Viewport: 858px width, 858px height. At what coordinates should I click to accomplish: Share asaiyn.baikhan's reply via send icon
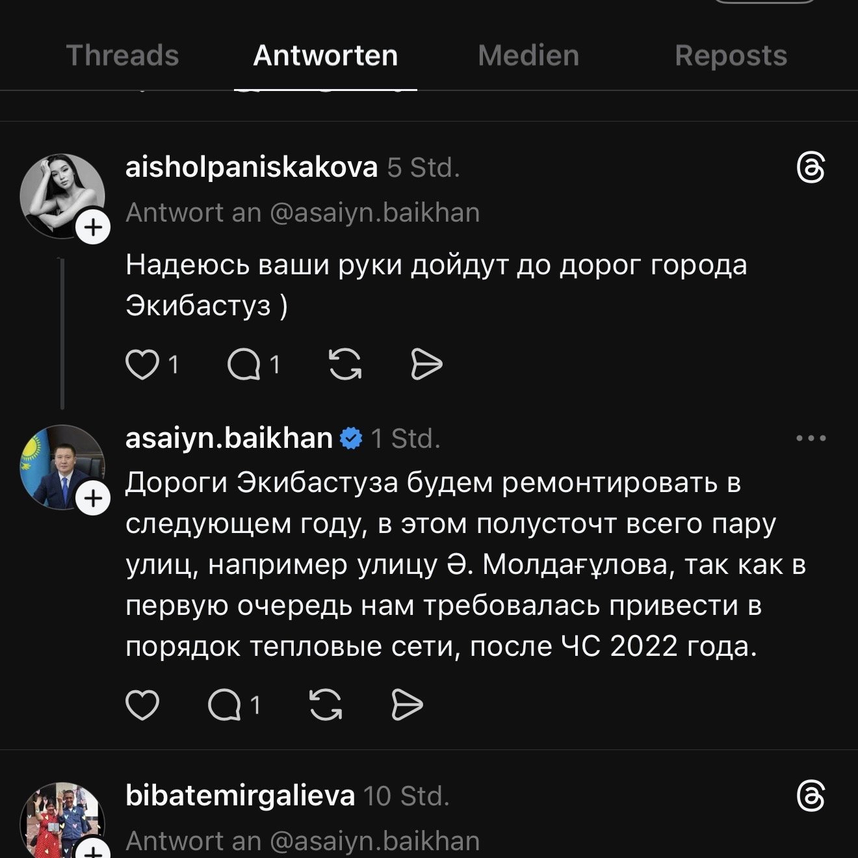[407, 705]
